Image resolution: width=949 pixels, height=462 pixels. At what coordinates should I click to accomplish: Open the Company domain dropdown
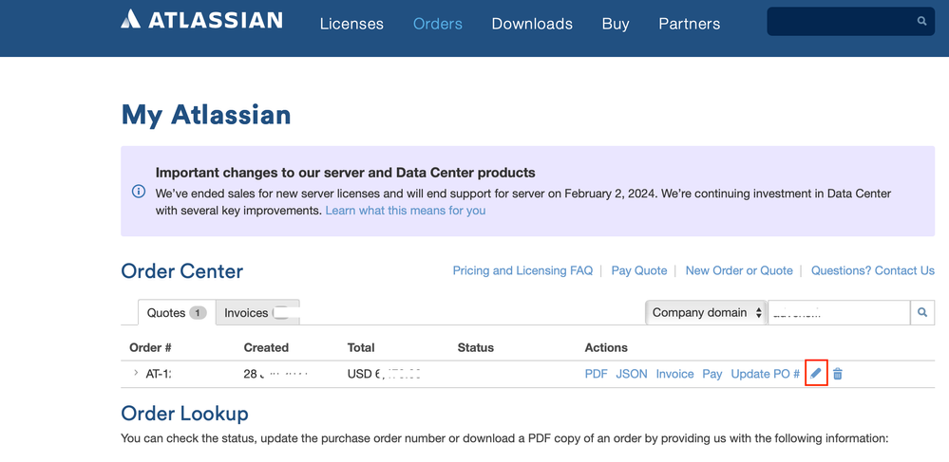pos(707,313)
